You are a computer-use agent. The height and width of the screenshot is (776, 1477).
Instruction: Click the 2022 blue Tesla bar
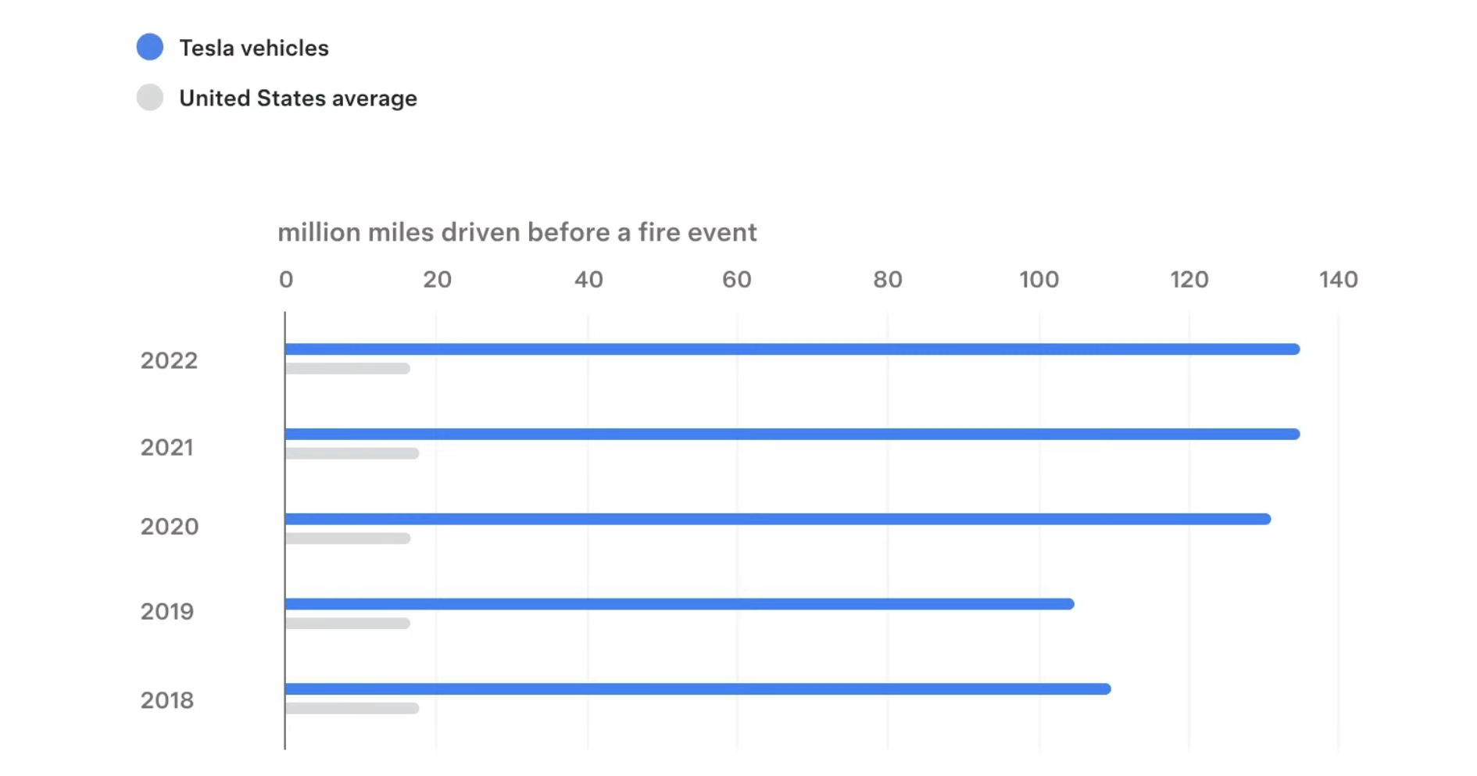[792, 349]
